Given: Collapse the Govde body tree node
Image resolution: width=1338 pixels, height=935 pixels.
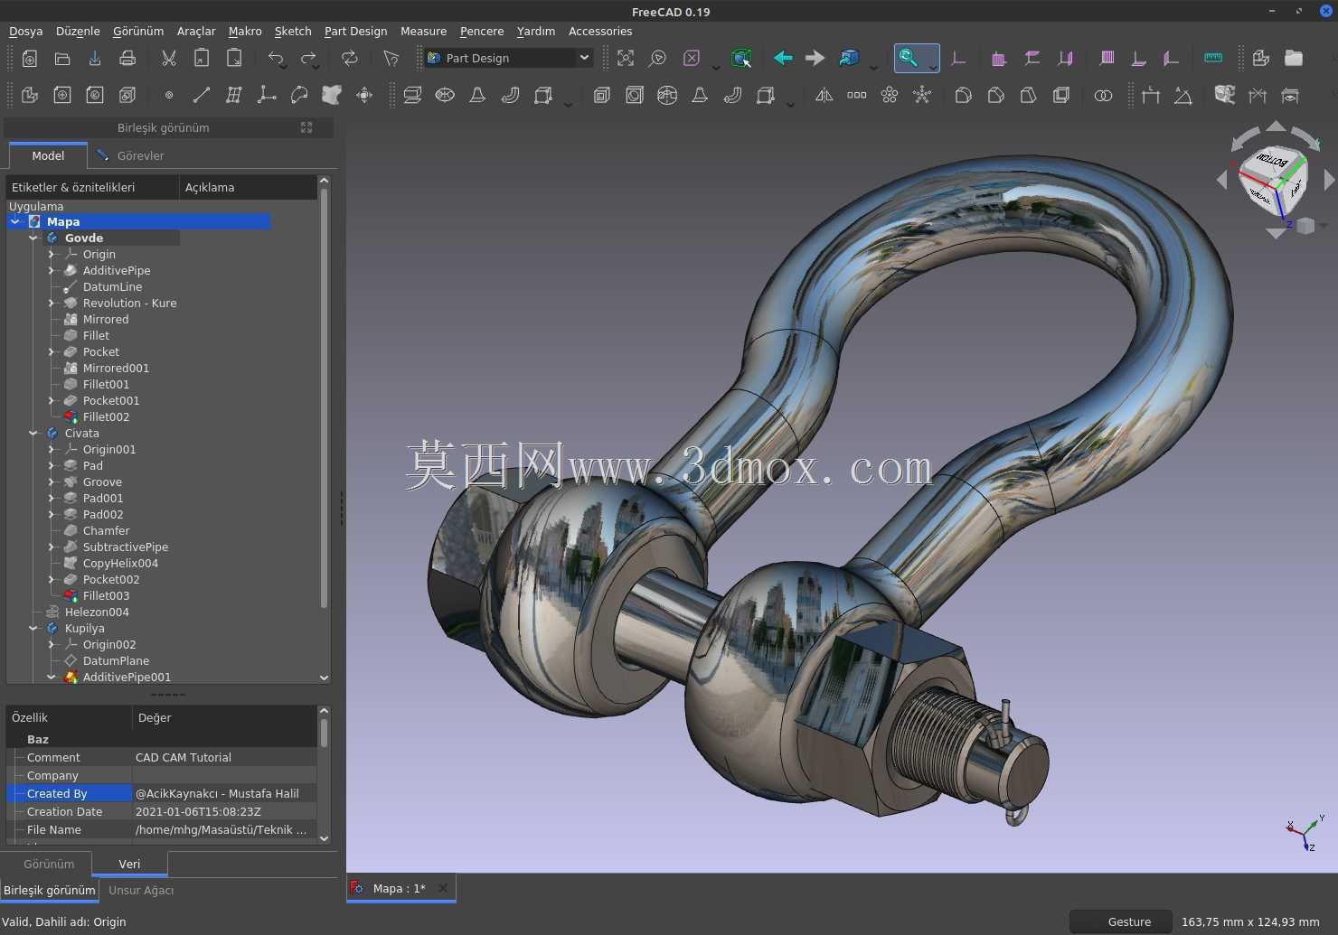Looking at the screenshot, I should coord(33,238).
